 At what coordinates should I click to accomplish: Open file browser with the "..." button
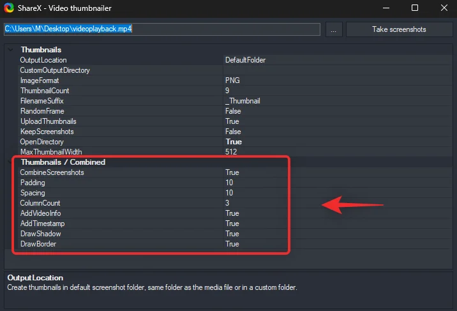click(x=334, y=29)
